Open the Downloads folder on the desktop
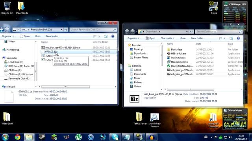Screen dimensions: 252x141 (x=22, y=8)
